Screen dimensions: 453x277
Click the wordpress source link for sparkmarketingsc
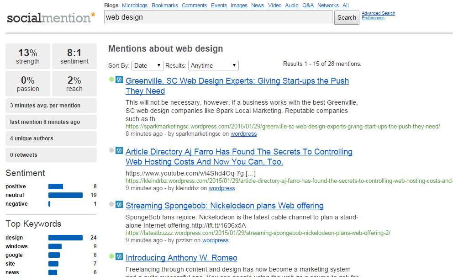(x=243, y=134)
